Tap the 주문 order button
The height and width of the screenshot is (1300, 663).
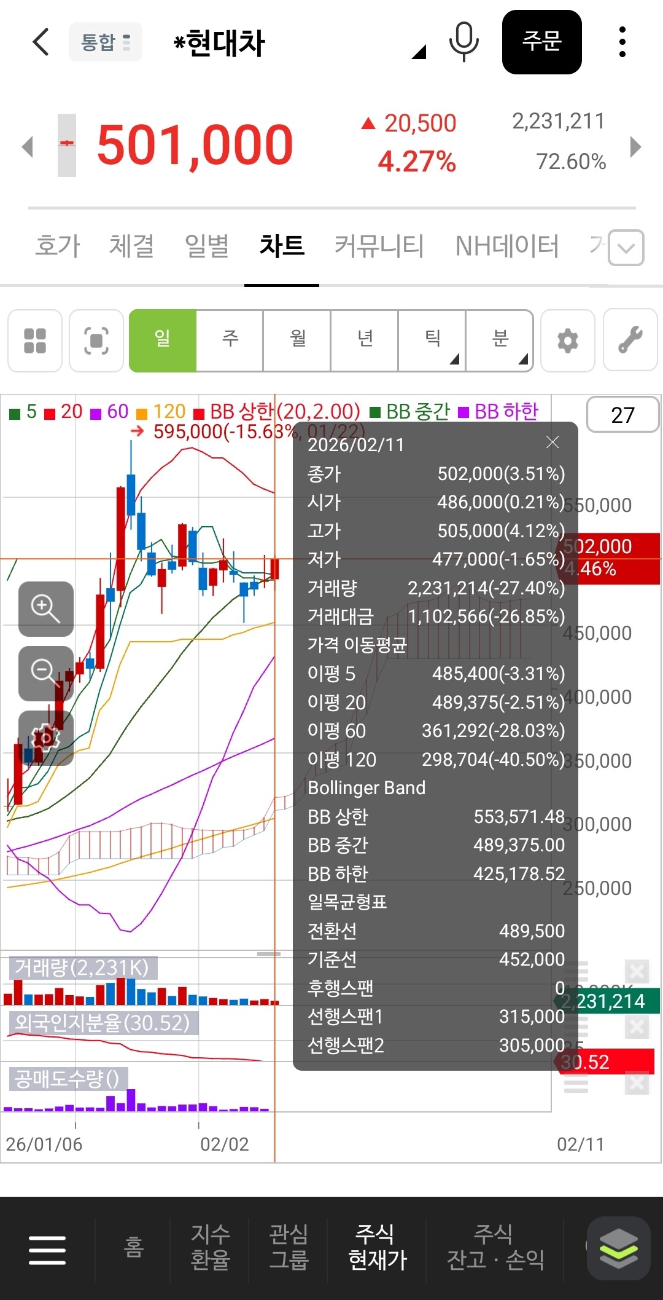(x=542, y=42)
